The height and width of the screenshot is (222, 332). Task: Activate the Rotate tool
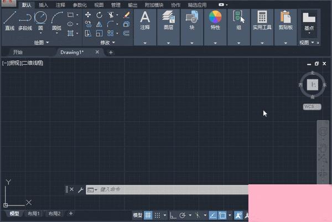[x=99, y=14]
